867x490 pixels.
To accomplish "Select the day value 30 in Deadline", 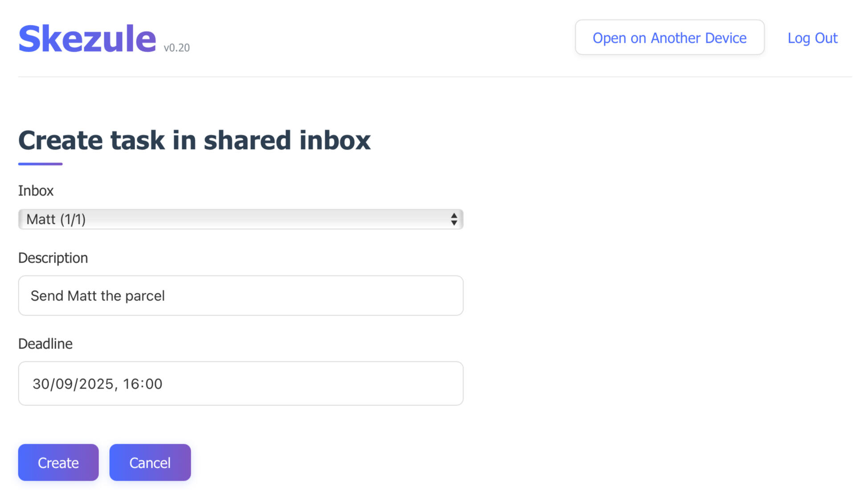I will [41, 384].
